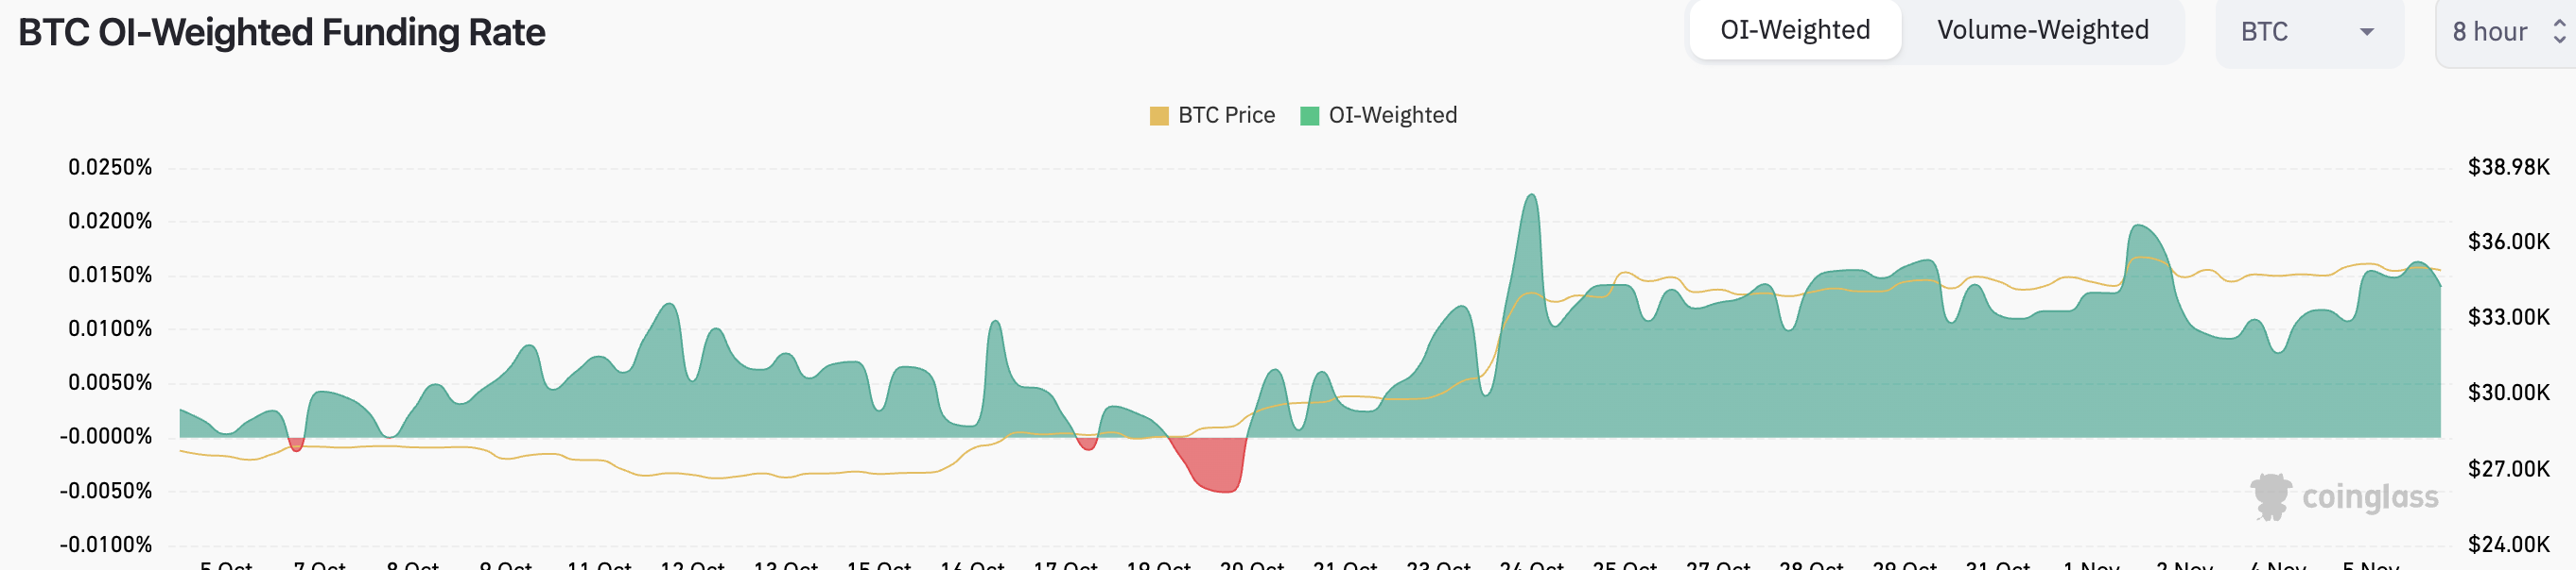Toggle the BTC Price legend label

coord(1226,116)
